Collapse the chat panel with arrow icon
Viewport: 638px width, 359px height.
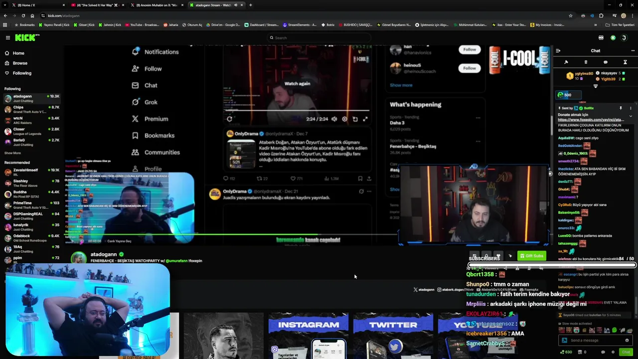point(558,50)
